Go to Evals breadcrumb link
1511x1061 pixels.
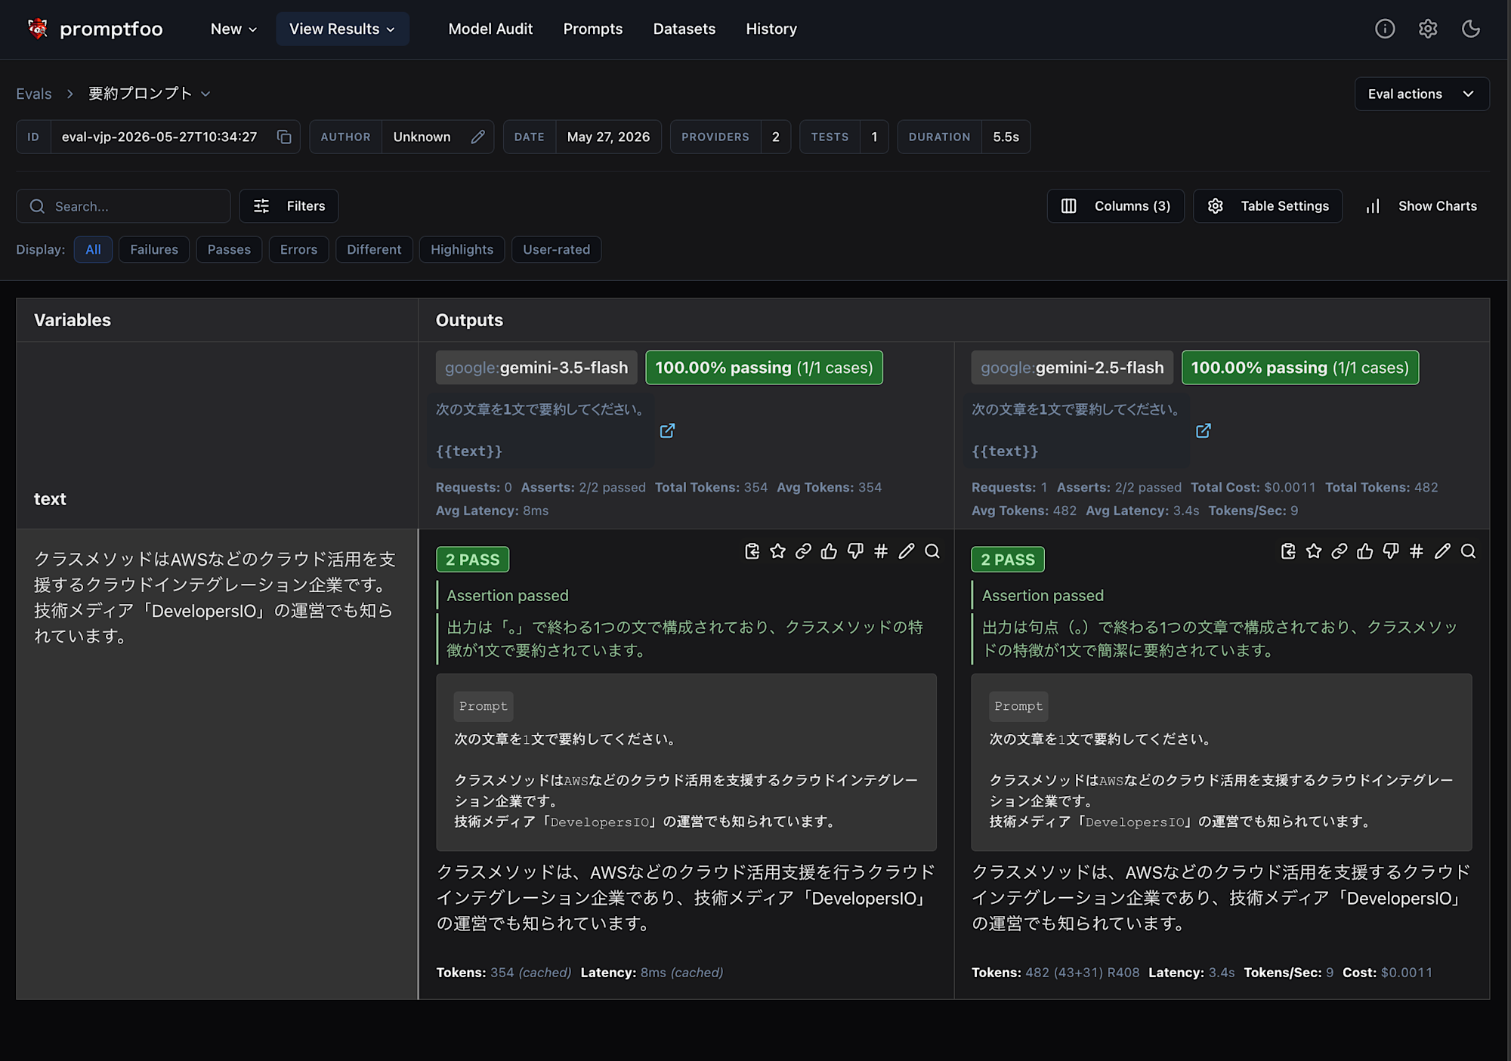click(34, 94)
